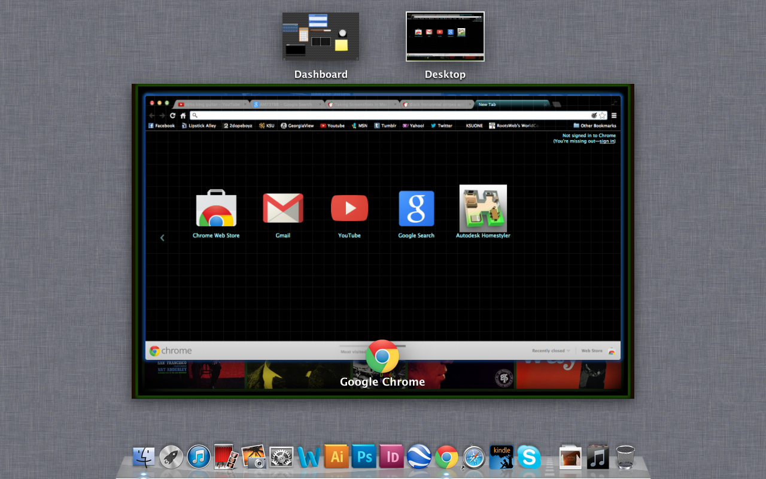
Task: Click Chrome's home button
Action: pyautogui.click(x=183, y=116)
